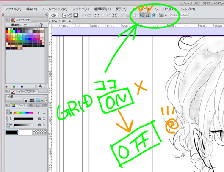The image size is (224, 172).
Task: Click the Invert selected area icon
Action: point(128,15)
